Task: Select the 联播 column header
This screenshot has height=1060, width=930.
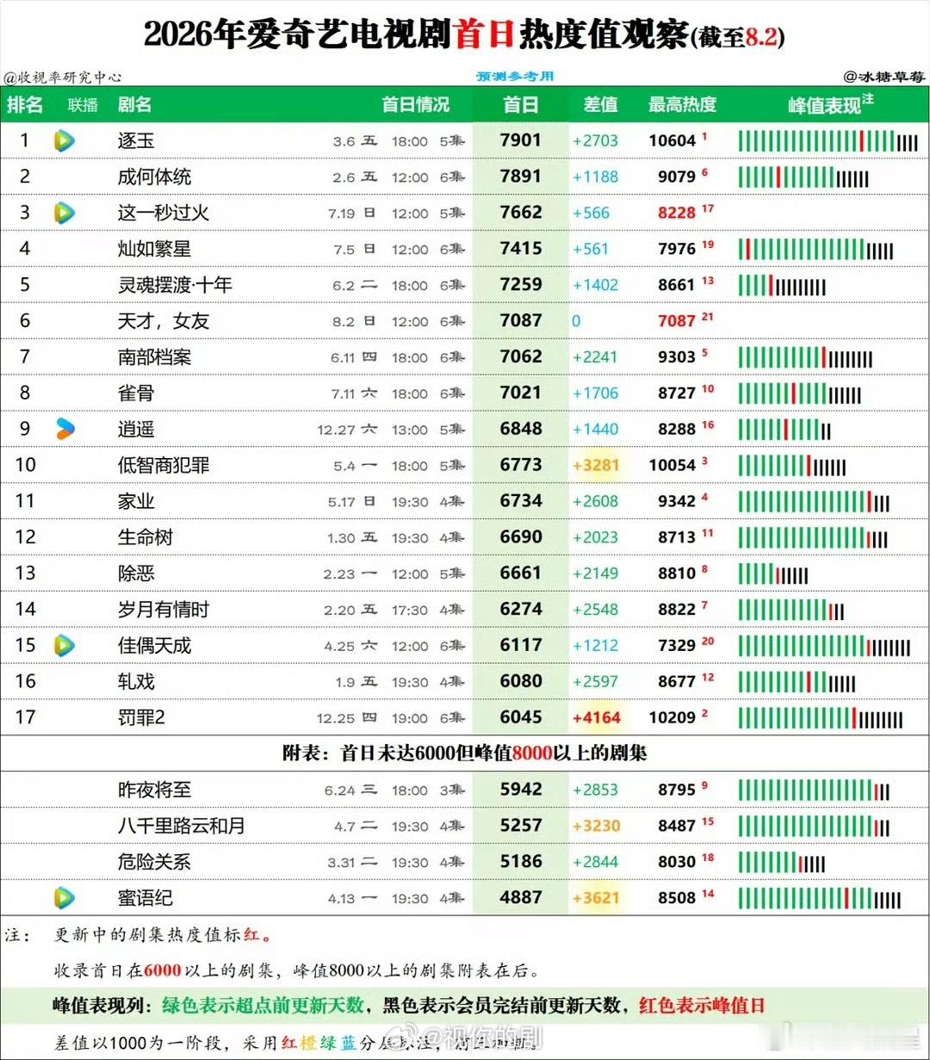Action: click(83, 105)
